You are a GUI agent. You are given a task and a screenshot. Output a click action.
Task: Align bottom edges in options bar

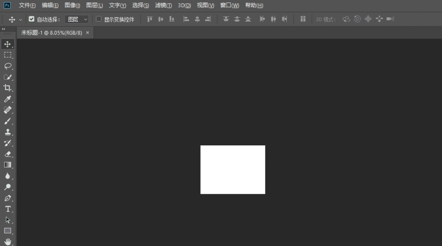coord(172,19)
